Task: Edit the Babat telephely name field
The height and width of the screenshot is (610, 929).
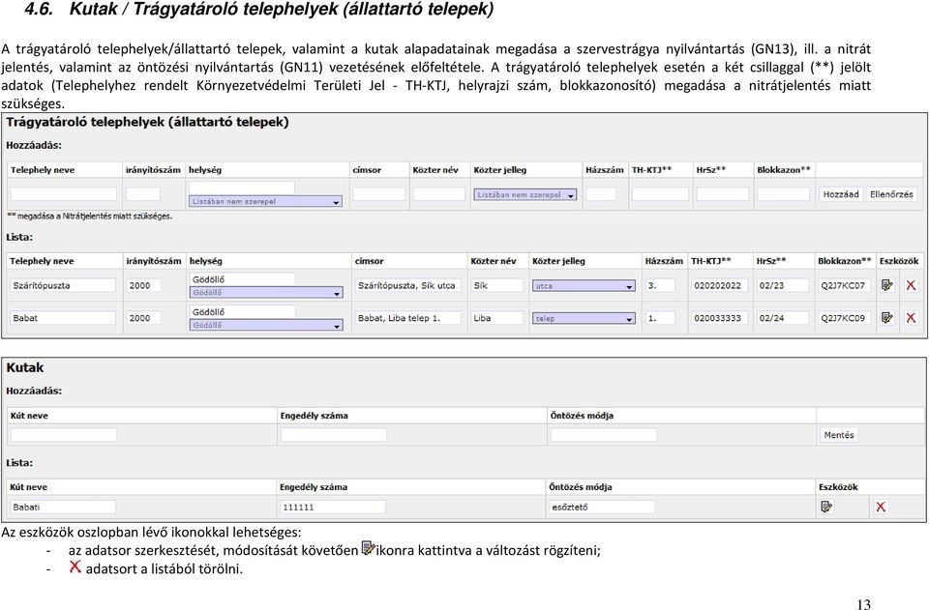Action: [x=63, y=318]
